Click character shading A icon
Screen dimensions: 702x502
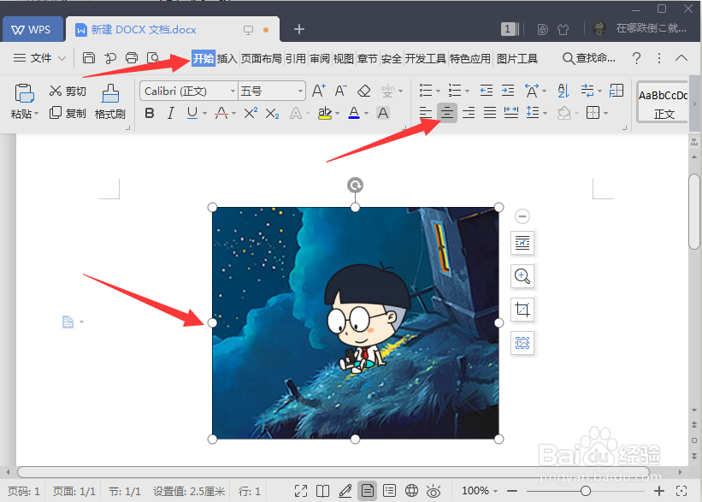coord(383,113)
